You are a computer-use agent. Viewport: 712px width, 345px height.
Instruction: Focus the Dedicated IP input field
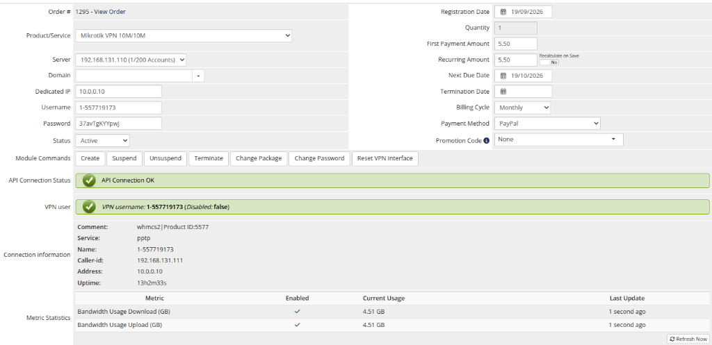coord(118,92)
